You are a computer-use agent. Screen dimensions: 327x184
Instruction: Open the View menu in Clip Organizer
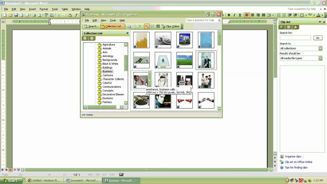[103, 20]
